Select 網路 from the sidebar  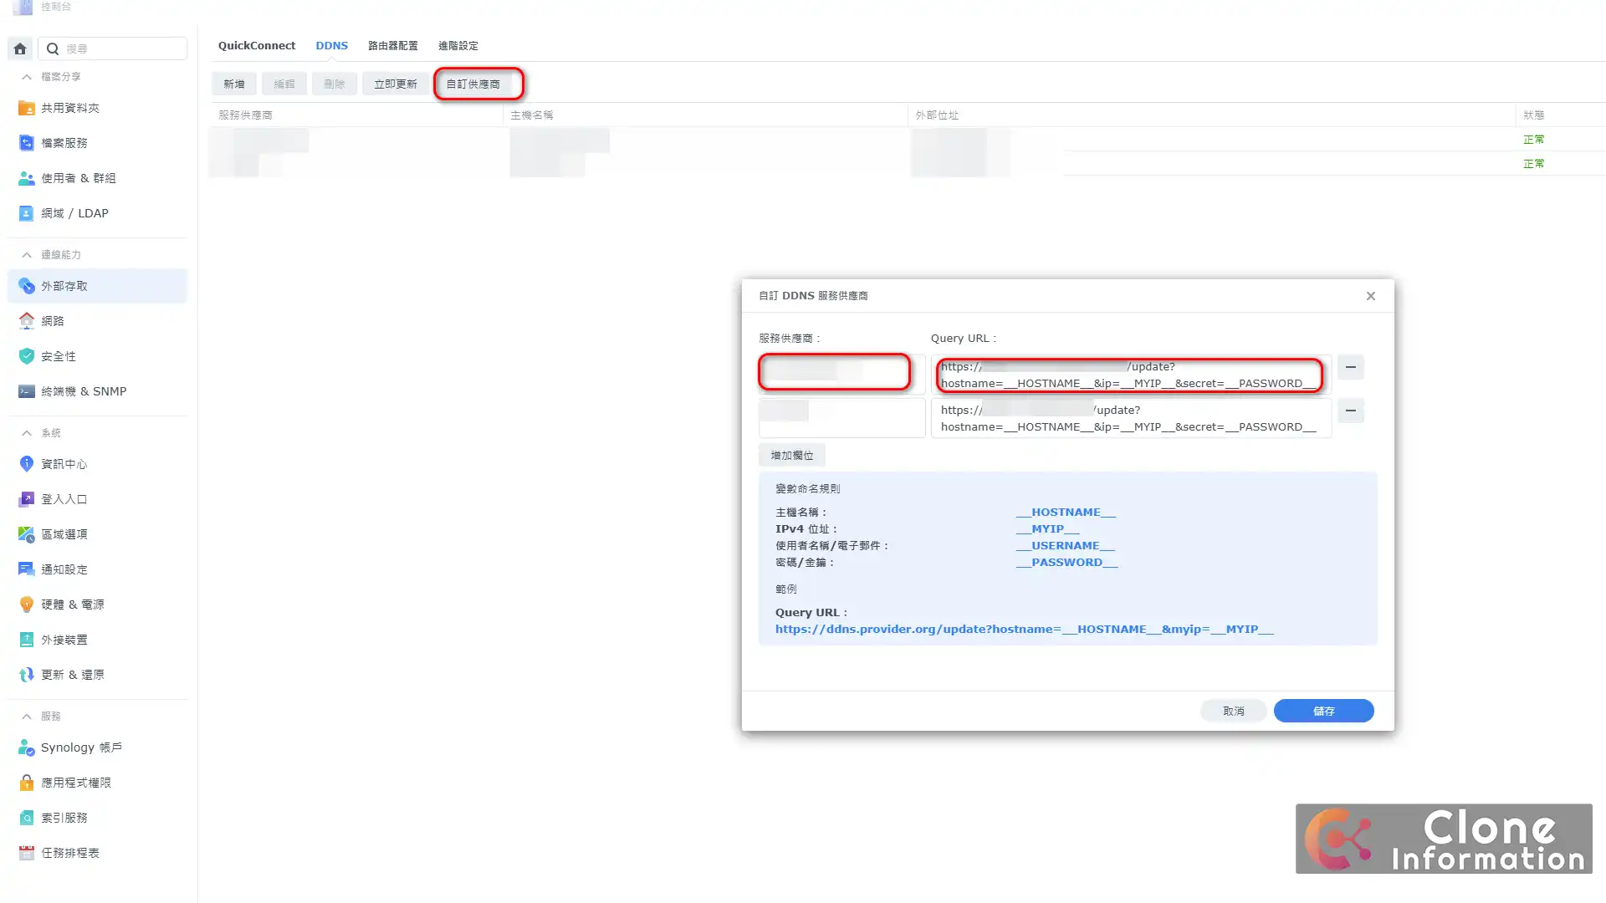[x=53, y=320]
